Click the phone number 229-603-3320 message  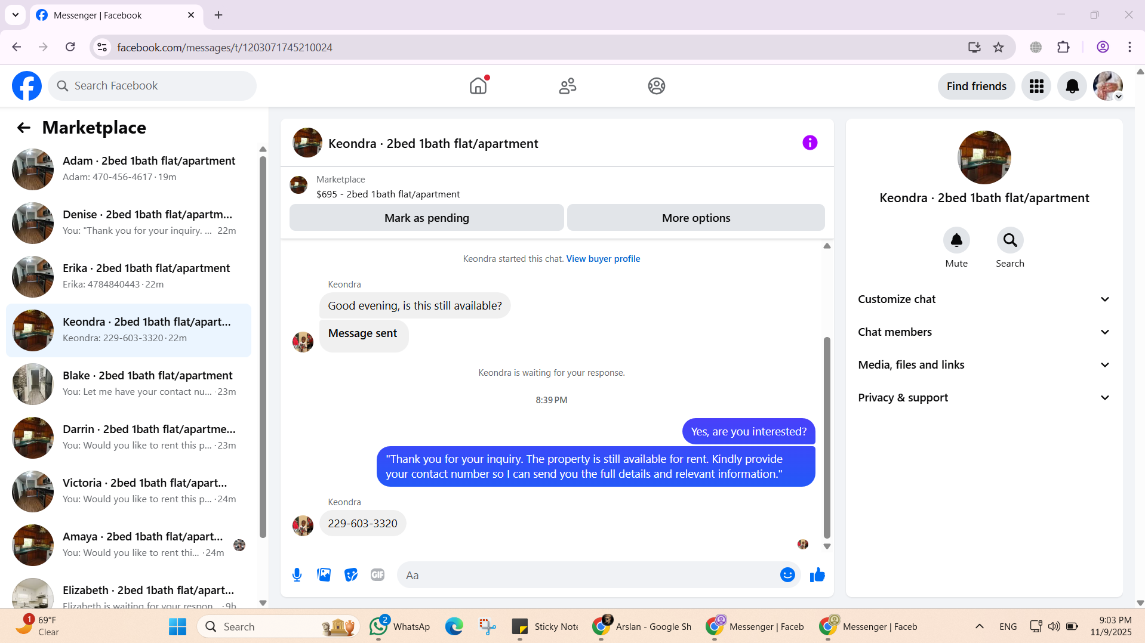tap(362, 523)
